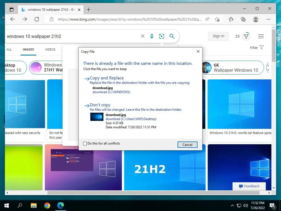Open the Bing hamburger menu

[261, 36]
